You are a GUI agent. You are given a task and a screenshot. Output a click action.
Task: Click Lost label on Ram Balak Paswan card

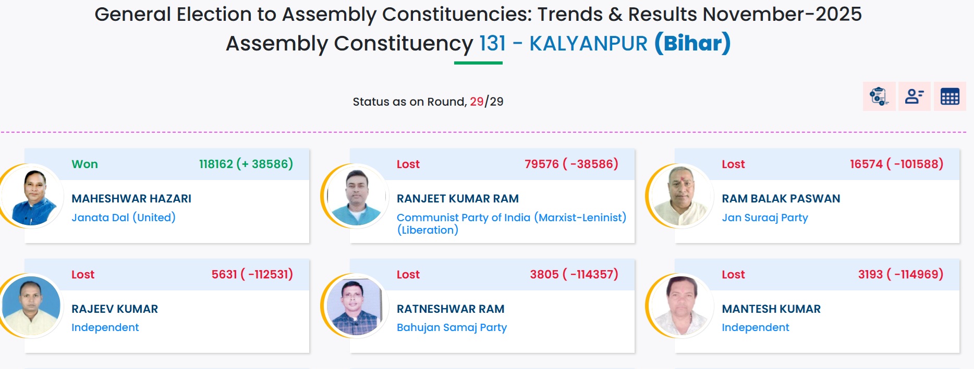[732, 164]
